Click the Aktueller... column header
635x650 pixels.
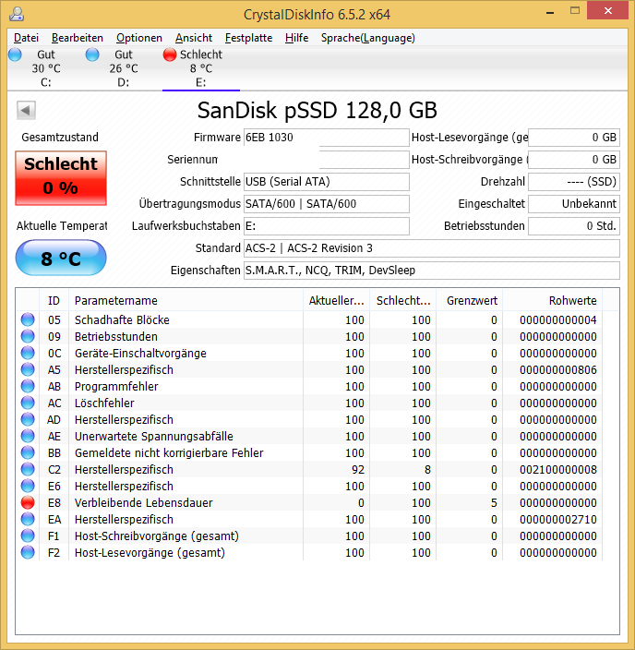[336, 301]
